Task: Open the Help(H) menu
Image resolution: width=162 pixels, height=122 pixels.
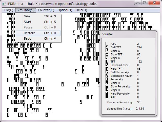Action: pos(81,10)
